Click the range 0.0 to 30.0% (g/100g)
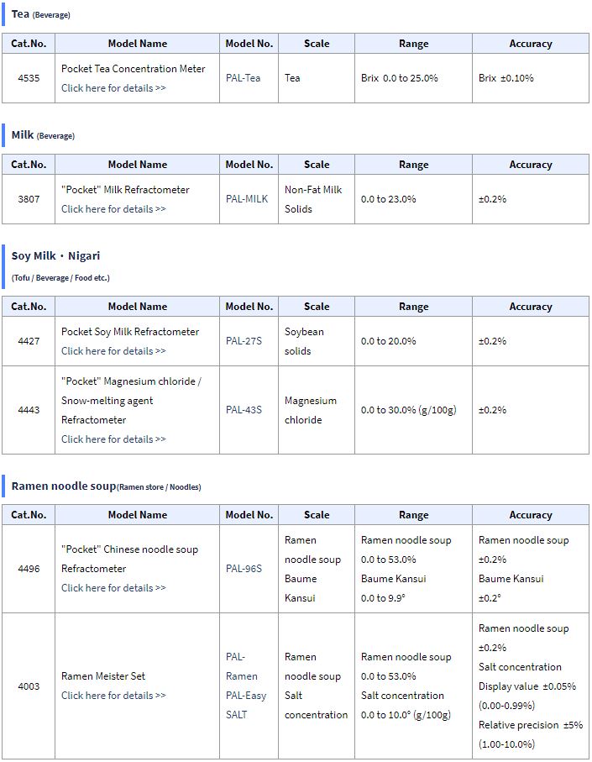Image resolution: width=592 pixels, height=762 pixels. pyautogui.click(x=408, y=410)
